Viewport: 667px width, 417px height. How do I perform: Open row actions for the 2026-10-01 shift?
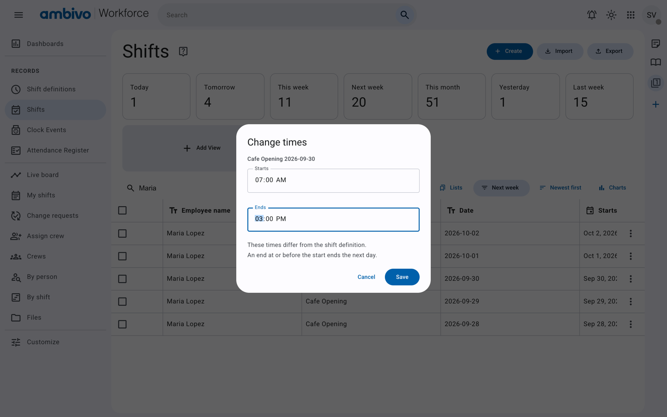click(x=630, y=256)
